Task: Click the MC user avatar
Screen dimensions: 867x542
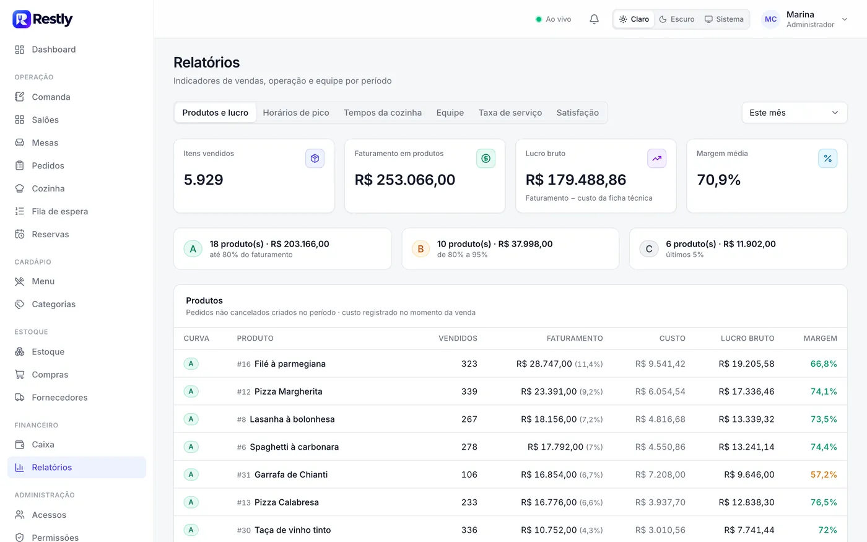Action: point(770,19)
